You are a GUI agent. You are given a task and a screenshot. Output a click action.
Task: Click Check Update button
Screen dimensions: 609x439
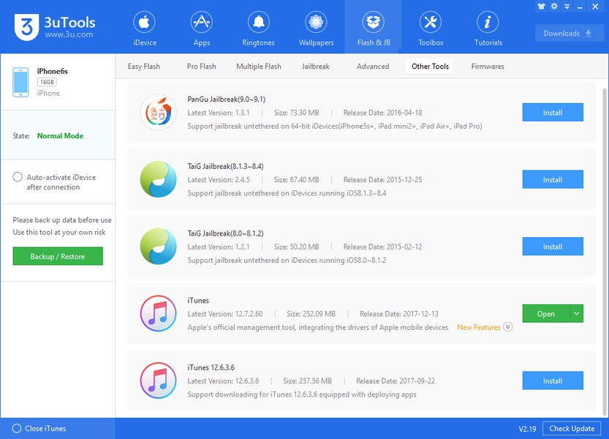(x=571, y=428)
